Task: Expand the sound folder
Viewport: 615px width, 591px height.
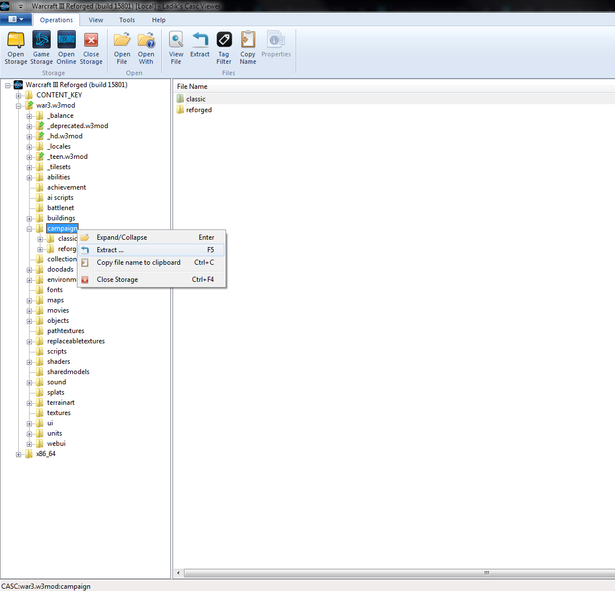Action: pos(30,383)
